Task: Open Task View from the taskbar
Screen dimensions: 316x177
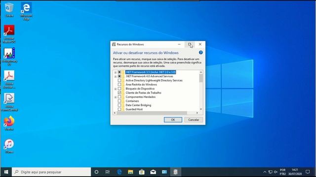Action: pos(108,172)
